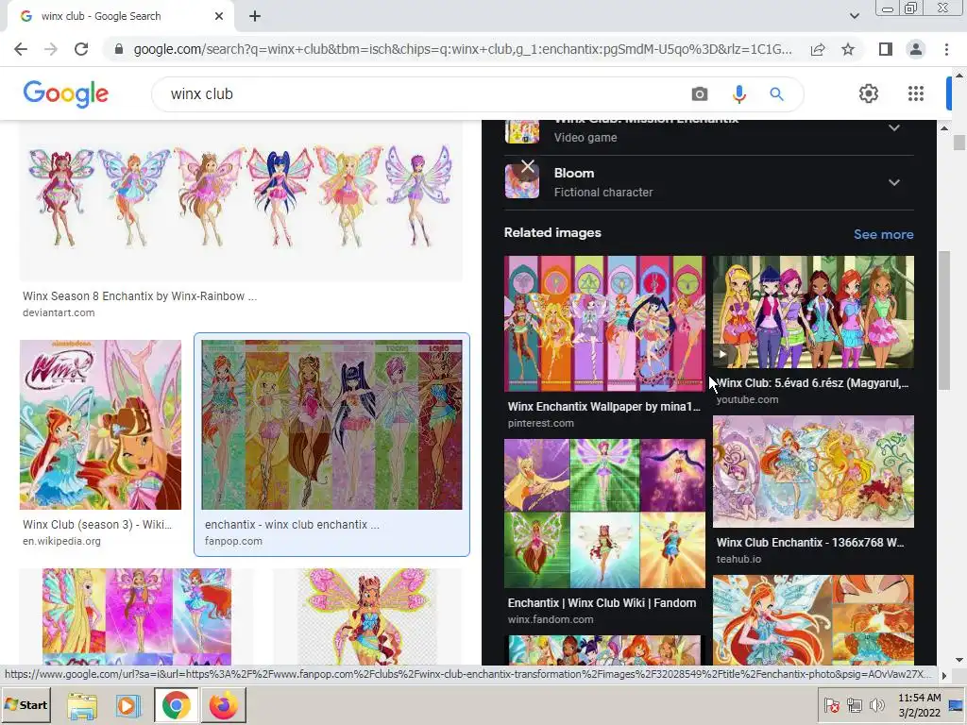Open site info via the padlock icon
The height and width of the screenshot is (725, 967).
pos(119,49)
